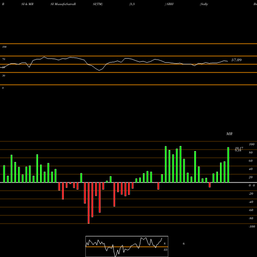257x257 pixels.
Task: Click the 70 level label on RSI axis
Action: point(4,59)
